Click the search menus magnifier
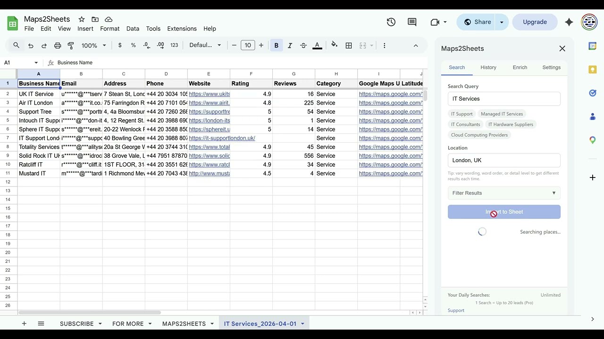The height and width of the screenshot is (339, 604). click(17, 45)
